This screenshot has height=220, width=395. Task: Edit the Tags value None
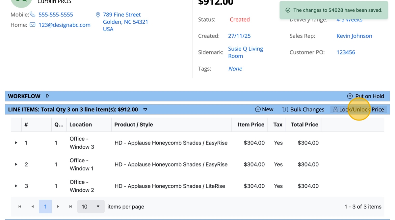tap(235, 69)
